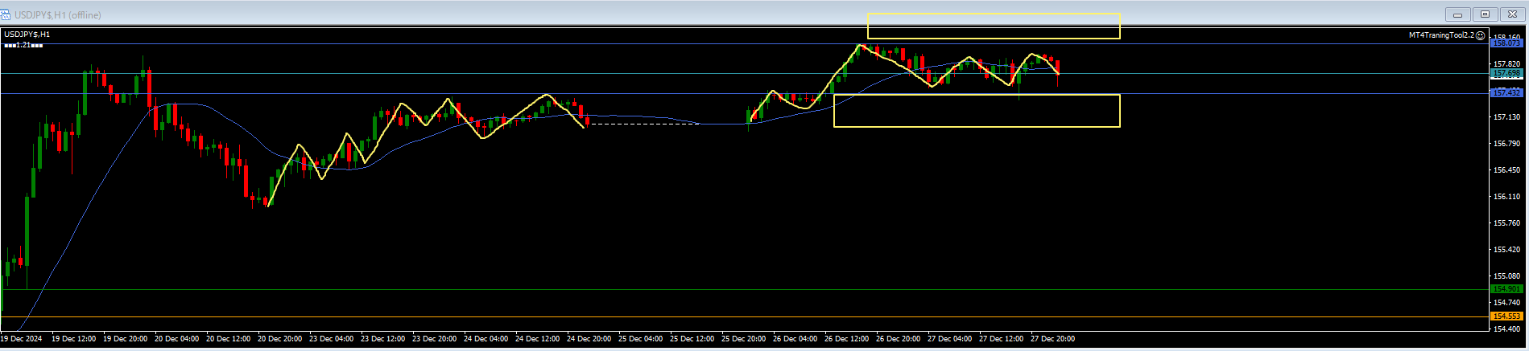The image size is (1529, 351).
Task: Click the 158.073 blue price label
Action: pos(1506,43)
